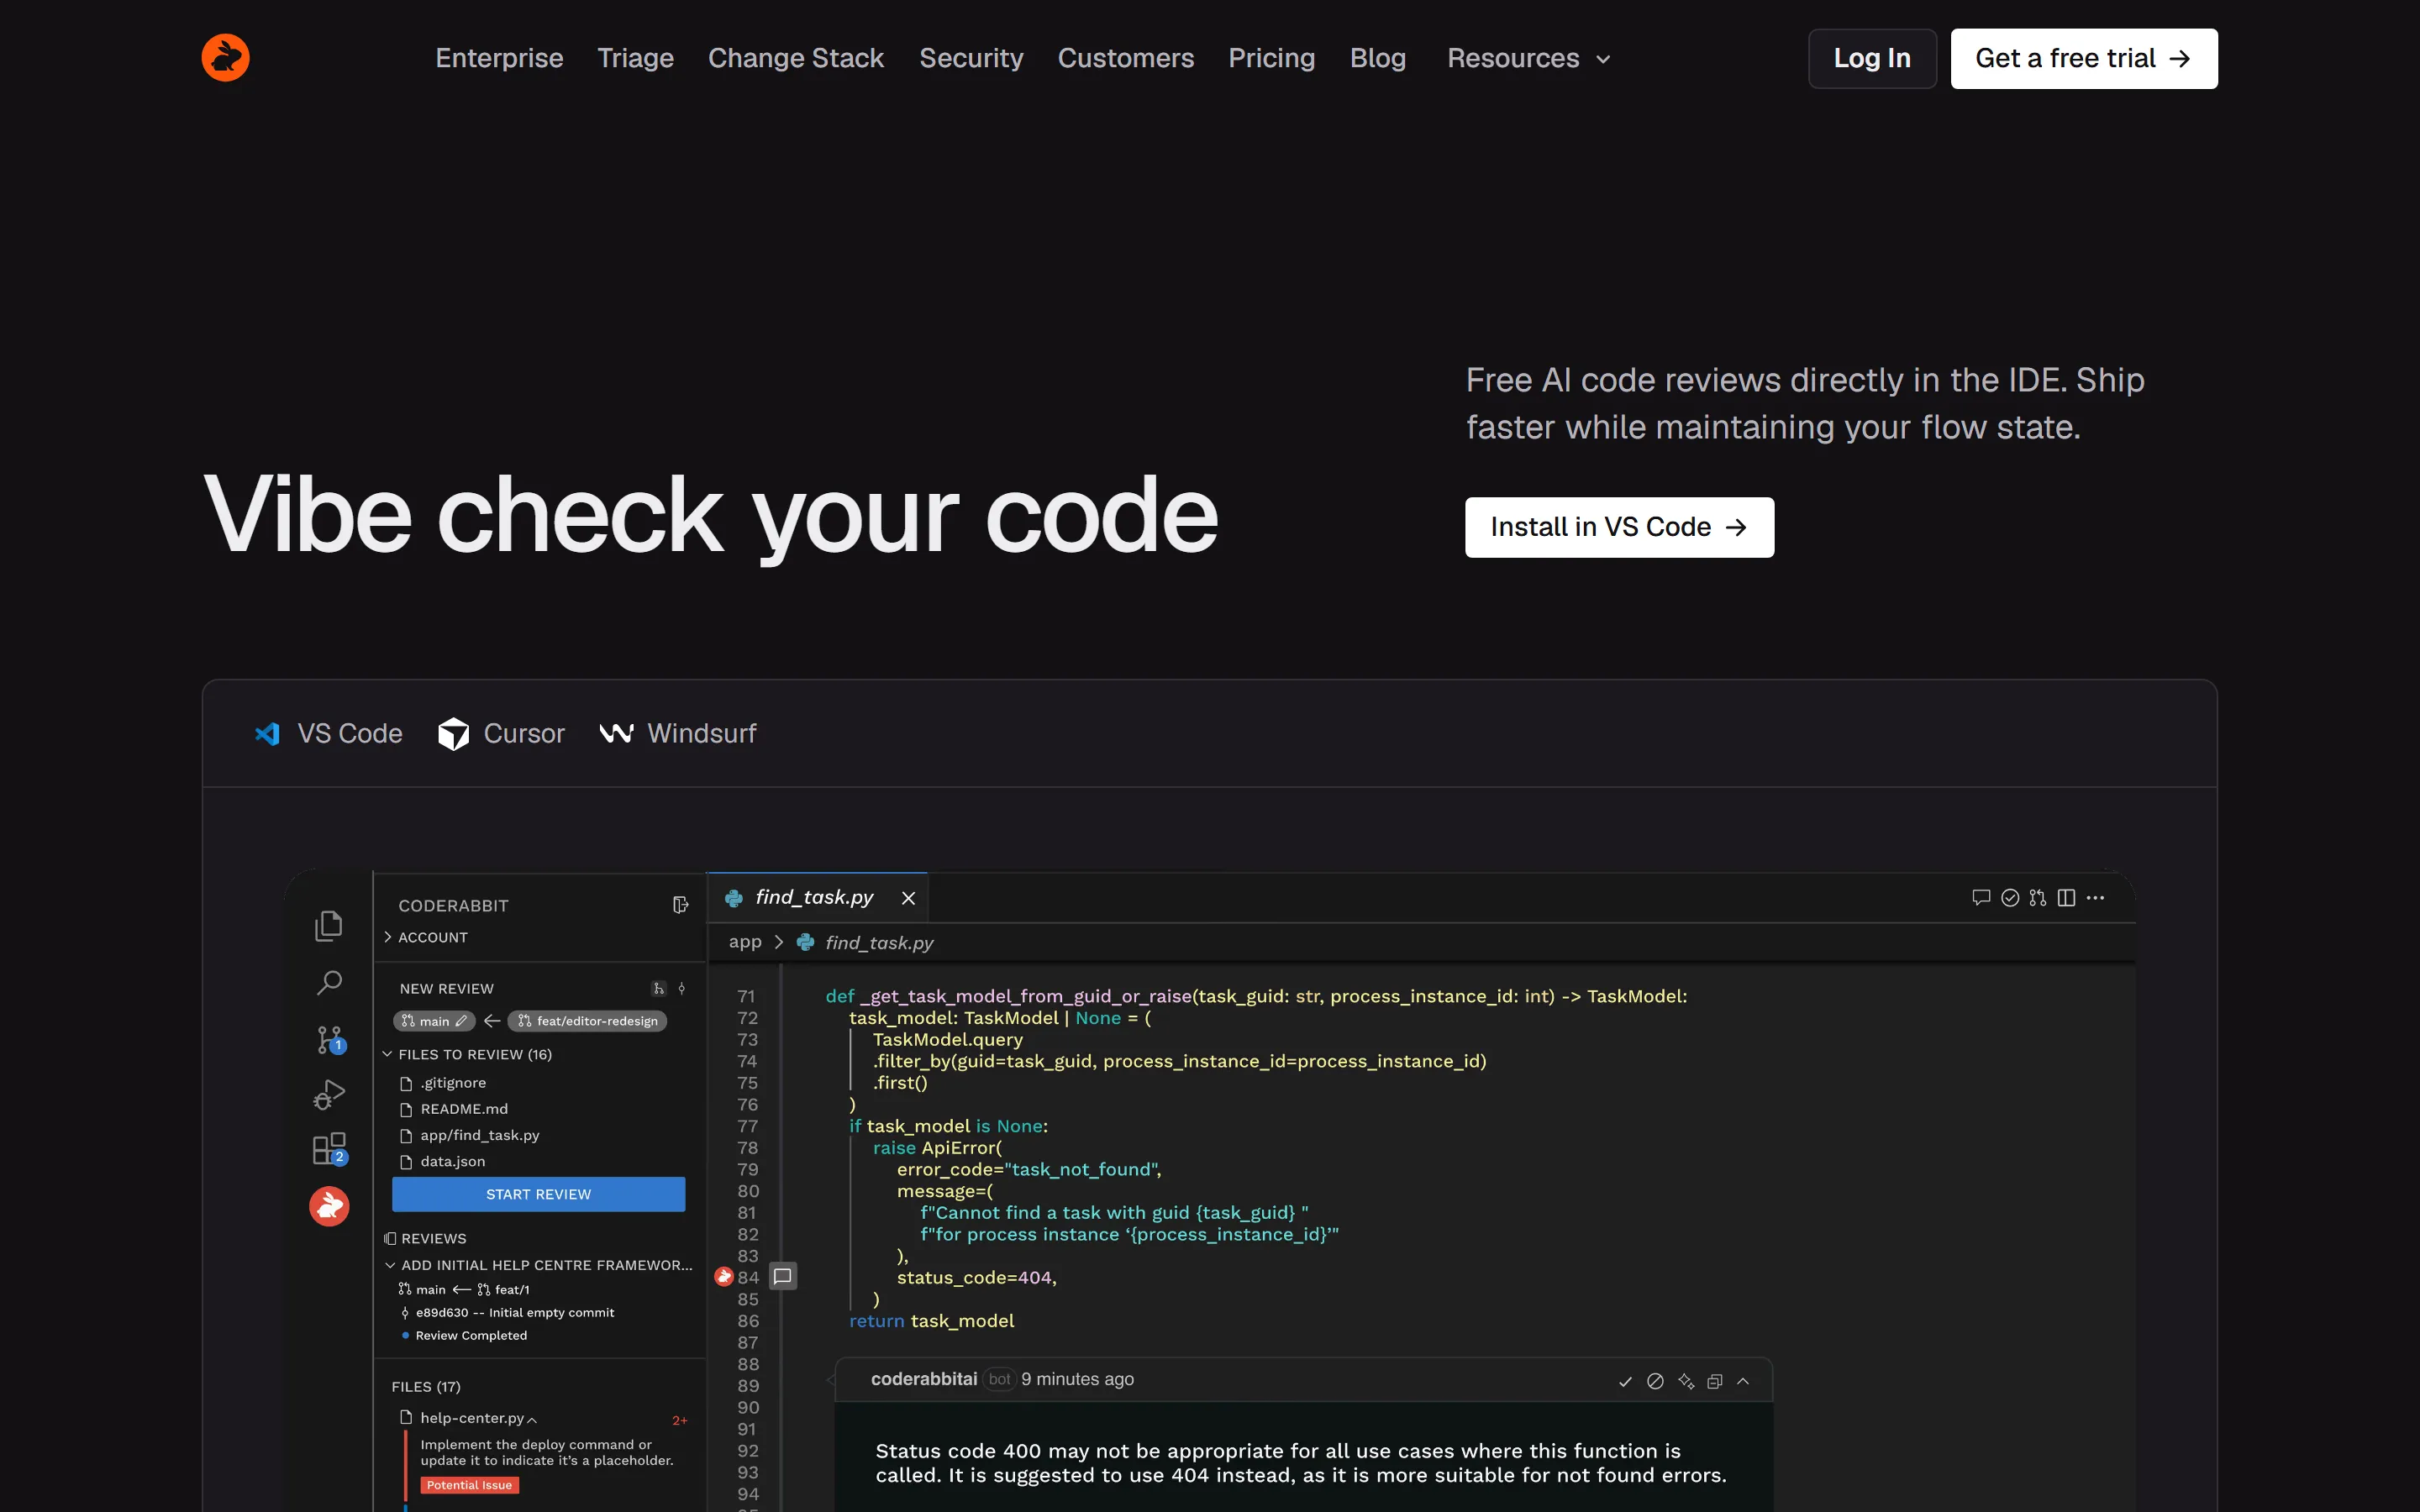This screenshot has height=1512, width=2420.
Task: Click the split editor icon in toolbar
Action: tap(2066, 897)
